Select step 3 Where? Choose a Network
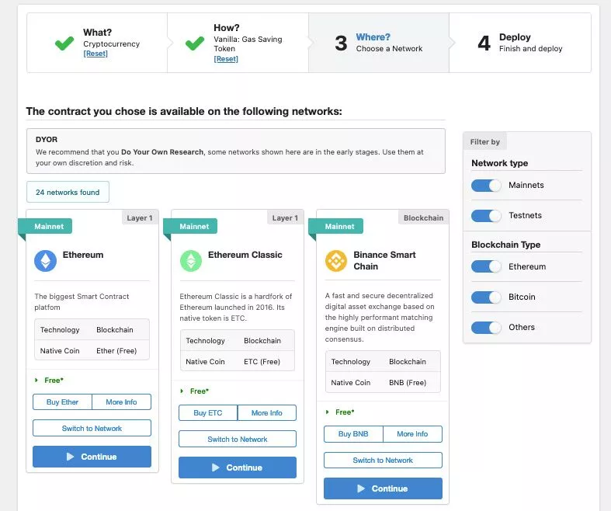Viewport: 611px width, 511px height. coord(379,43)
